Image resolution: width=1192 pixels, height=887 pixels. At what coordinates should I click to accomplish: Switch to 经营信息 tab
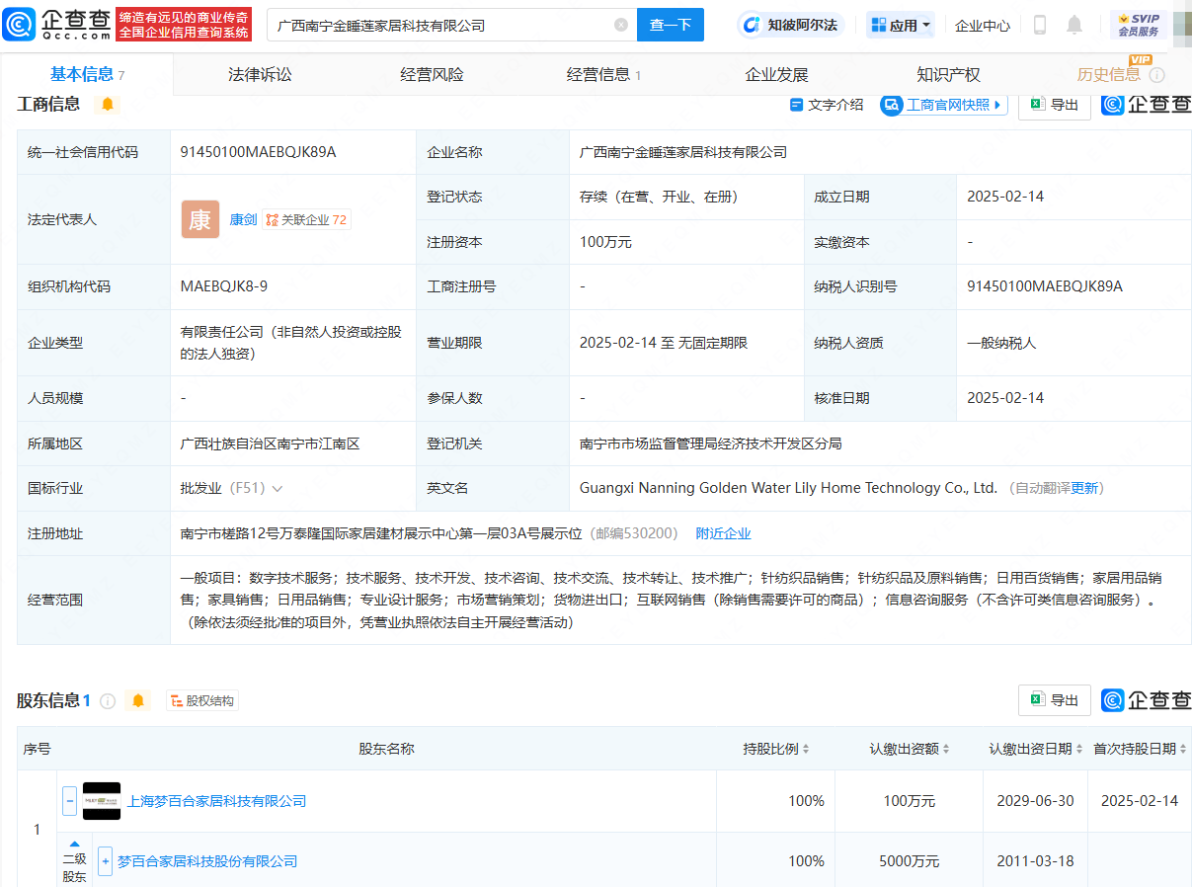click(x=603, y=74)
